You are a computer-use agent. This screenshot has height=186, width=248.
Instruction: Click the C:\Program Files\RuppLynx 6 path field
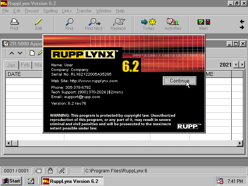pos(165,171)
